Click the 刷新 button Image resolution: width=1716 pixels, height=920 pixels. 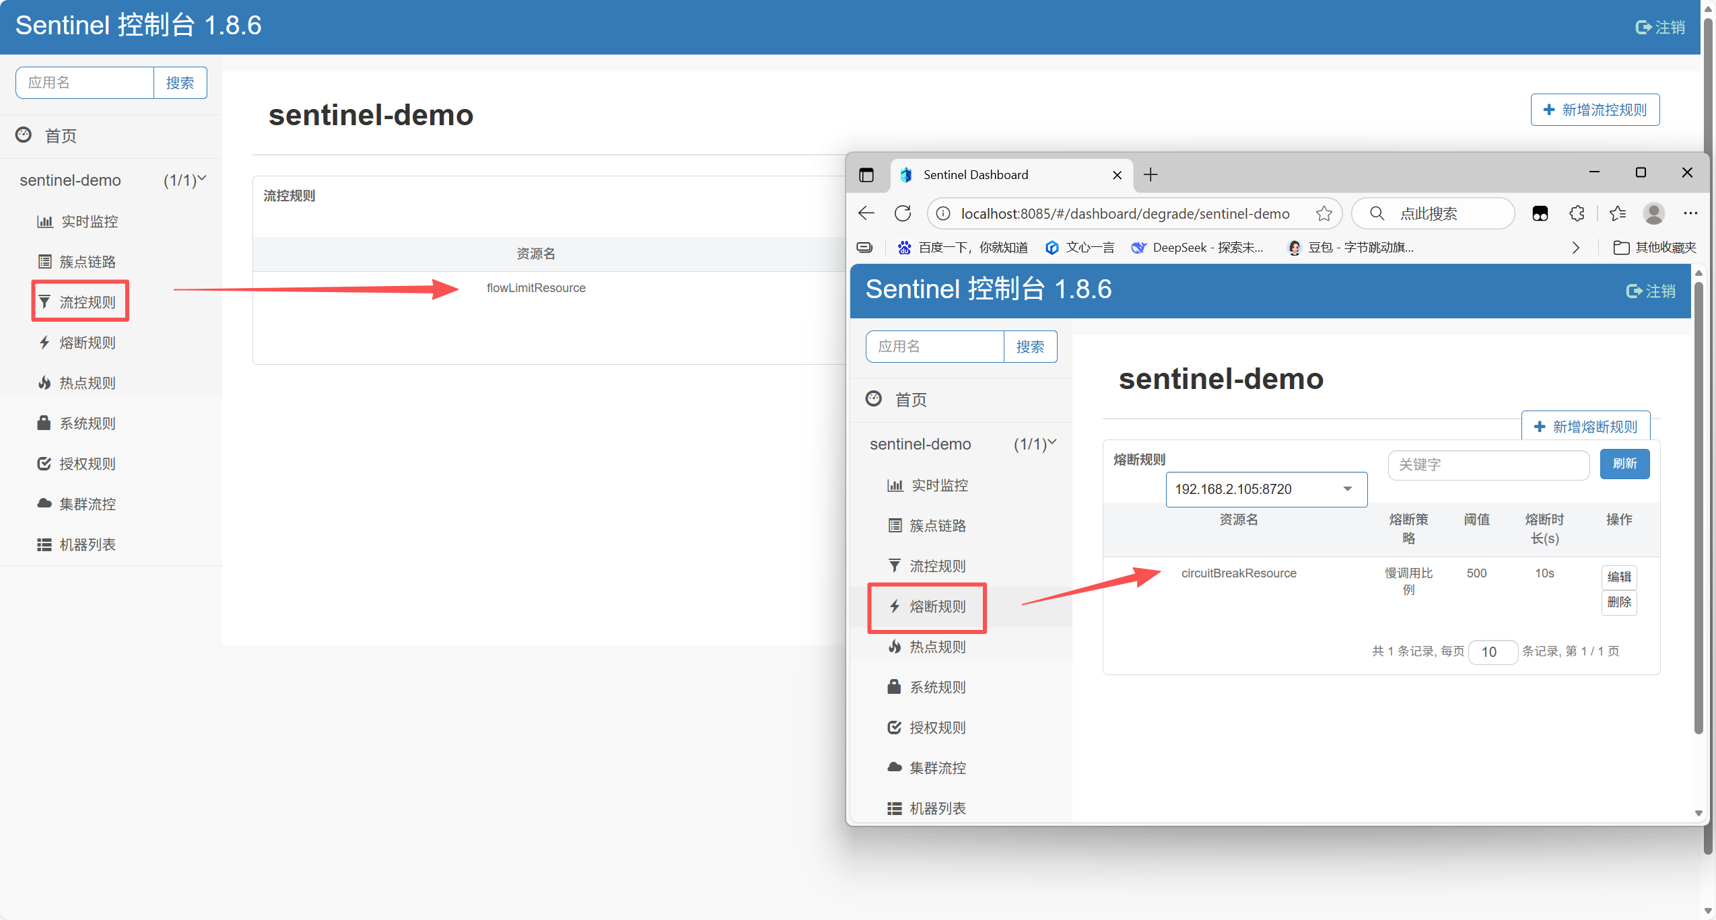pyautogui.click(x=1624, y=464)
